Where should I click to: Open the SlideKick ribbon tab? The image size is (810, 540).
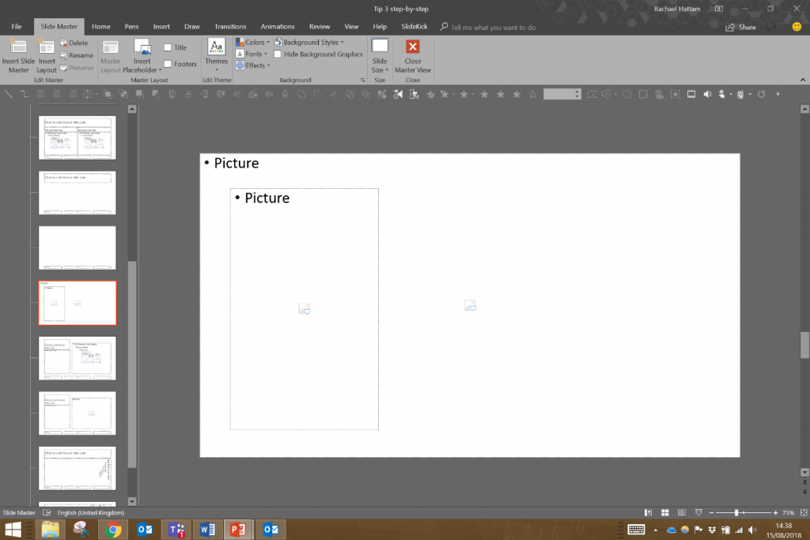pos(414,26)
